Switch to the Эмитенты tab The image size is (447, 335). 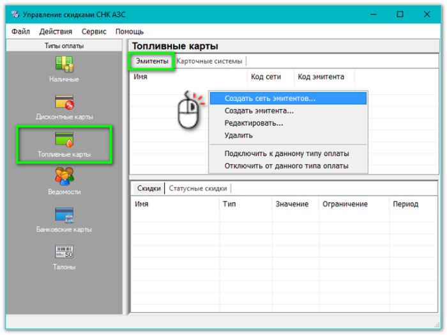coord(152,61)
